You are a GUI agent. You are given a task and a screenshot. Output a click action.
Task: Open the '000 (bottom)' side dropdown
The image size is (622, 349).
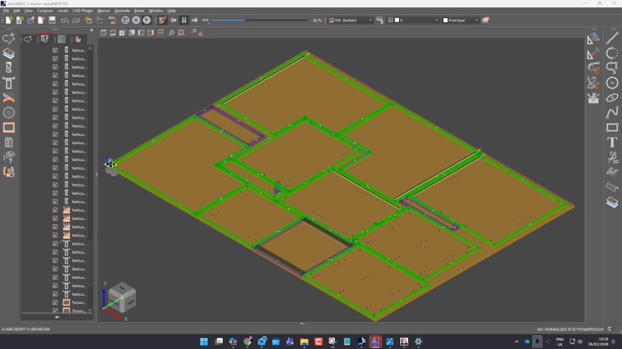(370, 20)
